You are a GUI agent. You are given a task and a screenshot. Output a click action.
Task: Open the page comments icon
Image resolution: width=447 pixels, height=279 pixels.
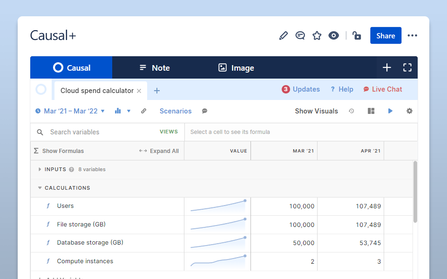[300, 36]
